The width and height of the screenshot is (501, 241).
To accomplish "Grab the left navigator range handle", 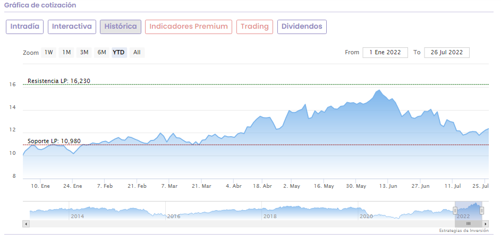I will (455, 210).
